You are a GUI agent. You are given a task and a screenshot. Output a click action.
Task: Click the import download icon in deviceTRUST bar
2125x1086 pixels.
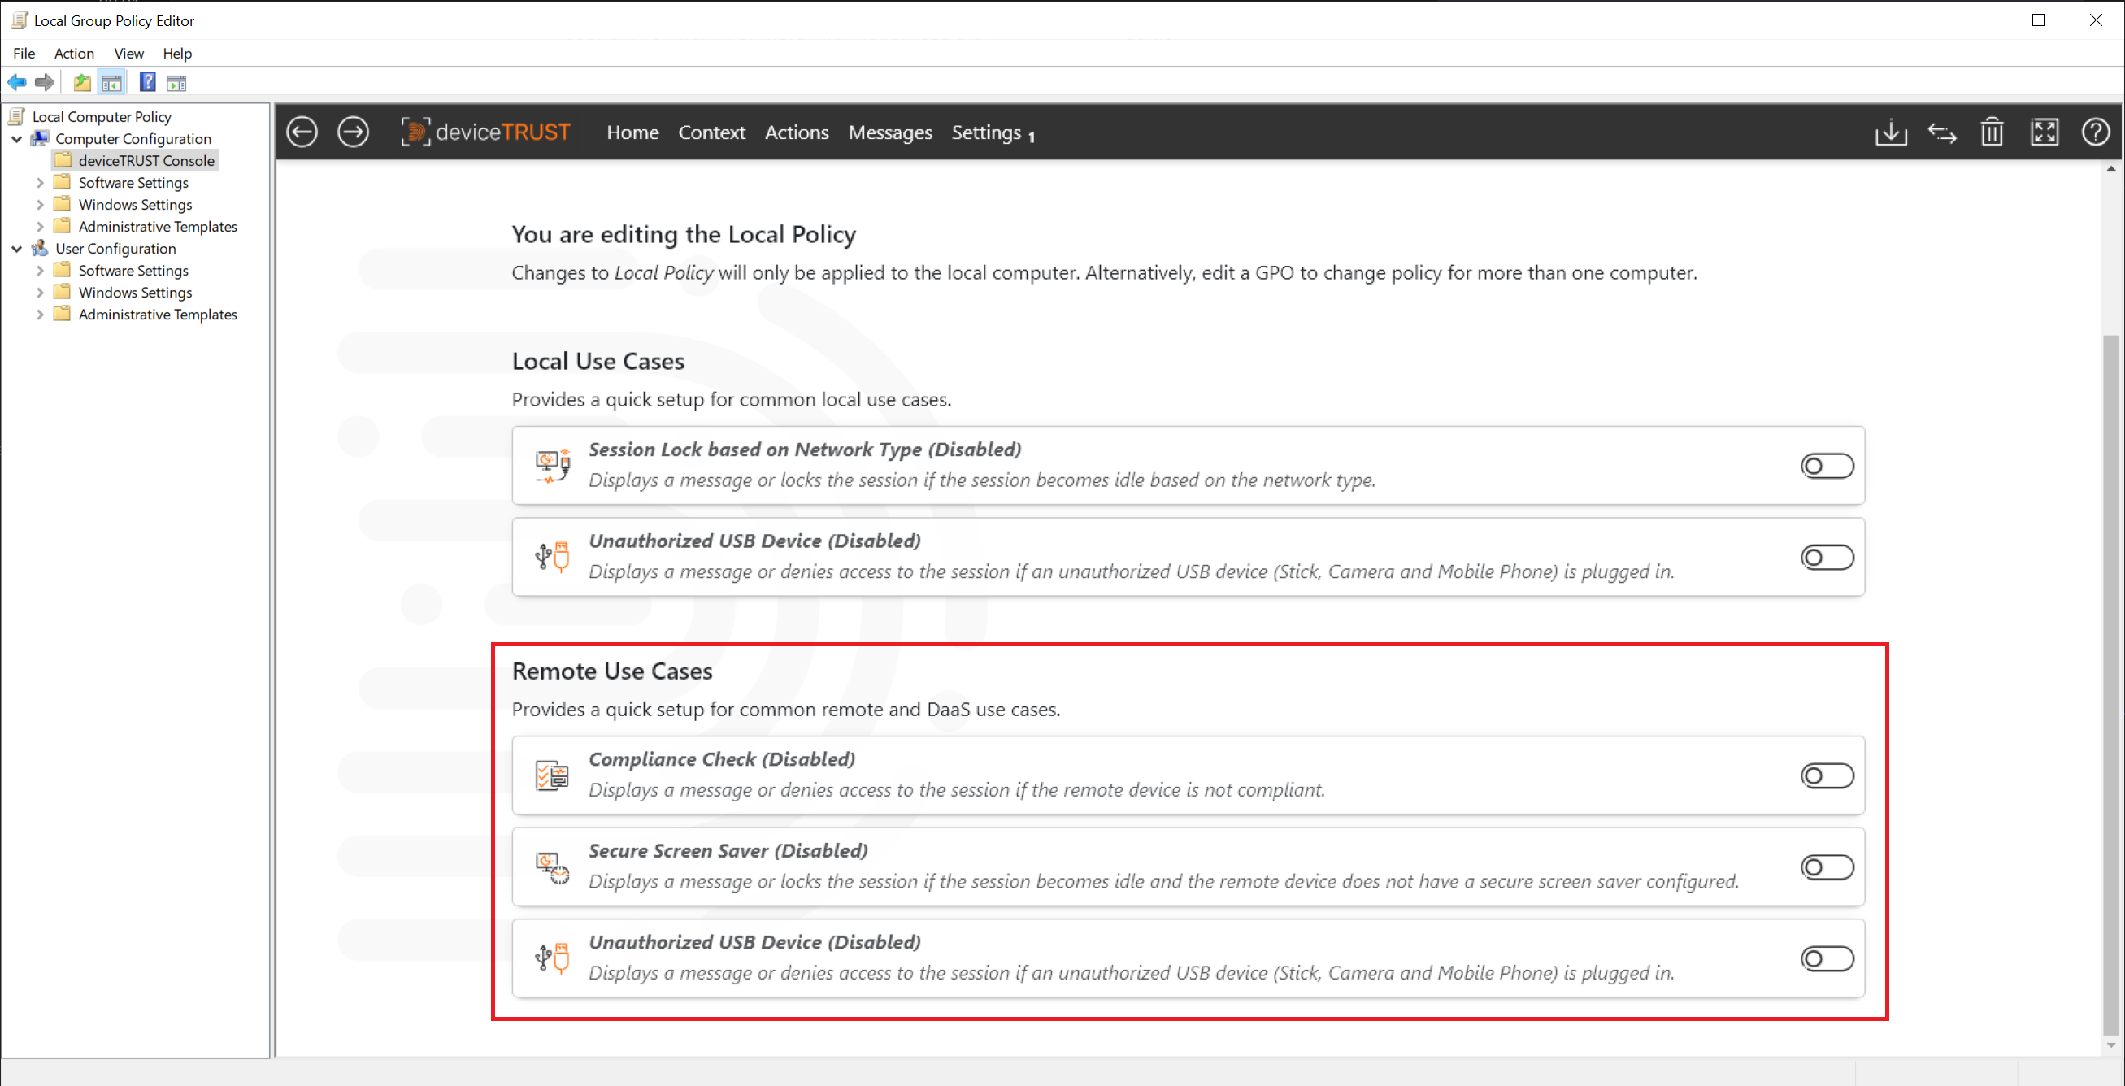1891,132
